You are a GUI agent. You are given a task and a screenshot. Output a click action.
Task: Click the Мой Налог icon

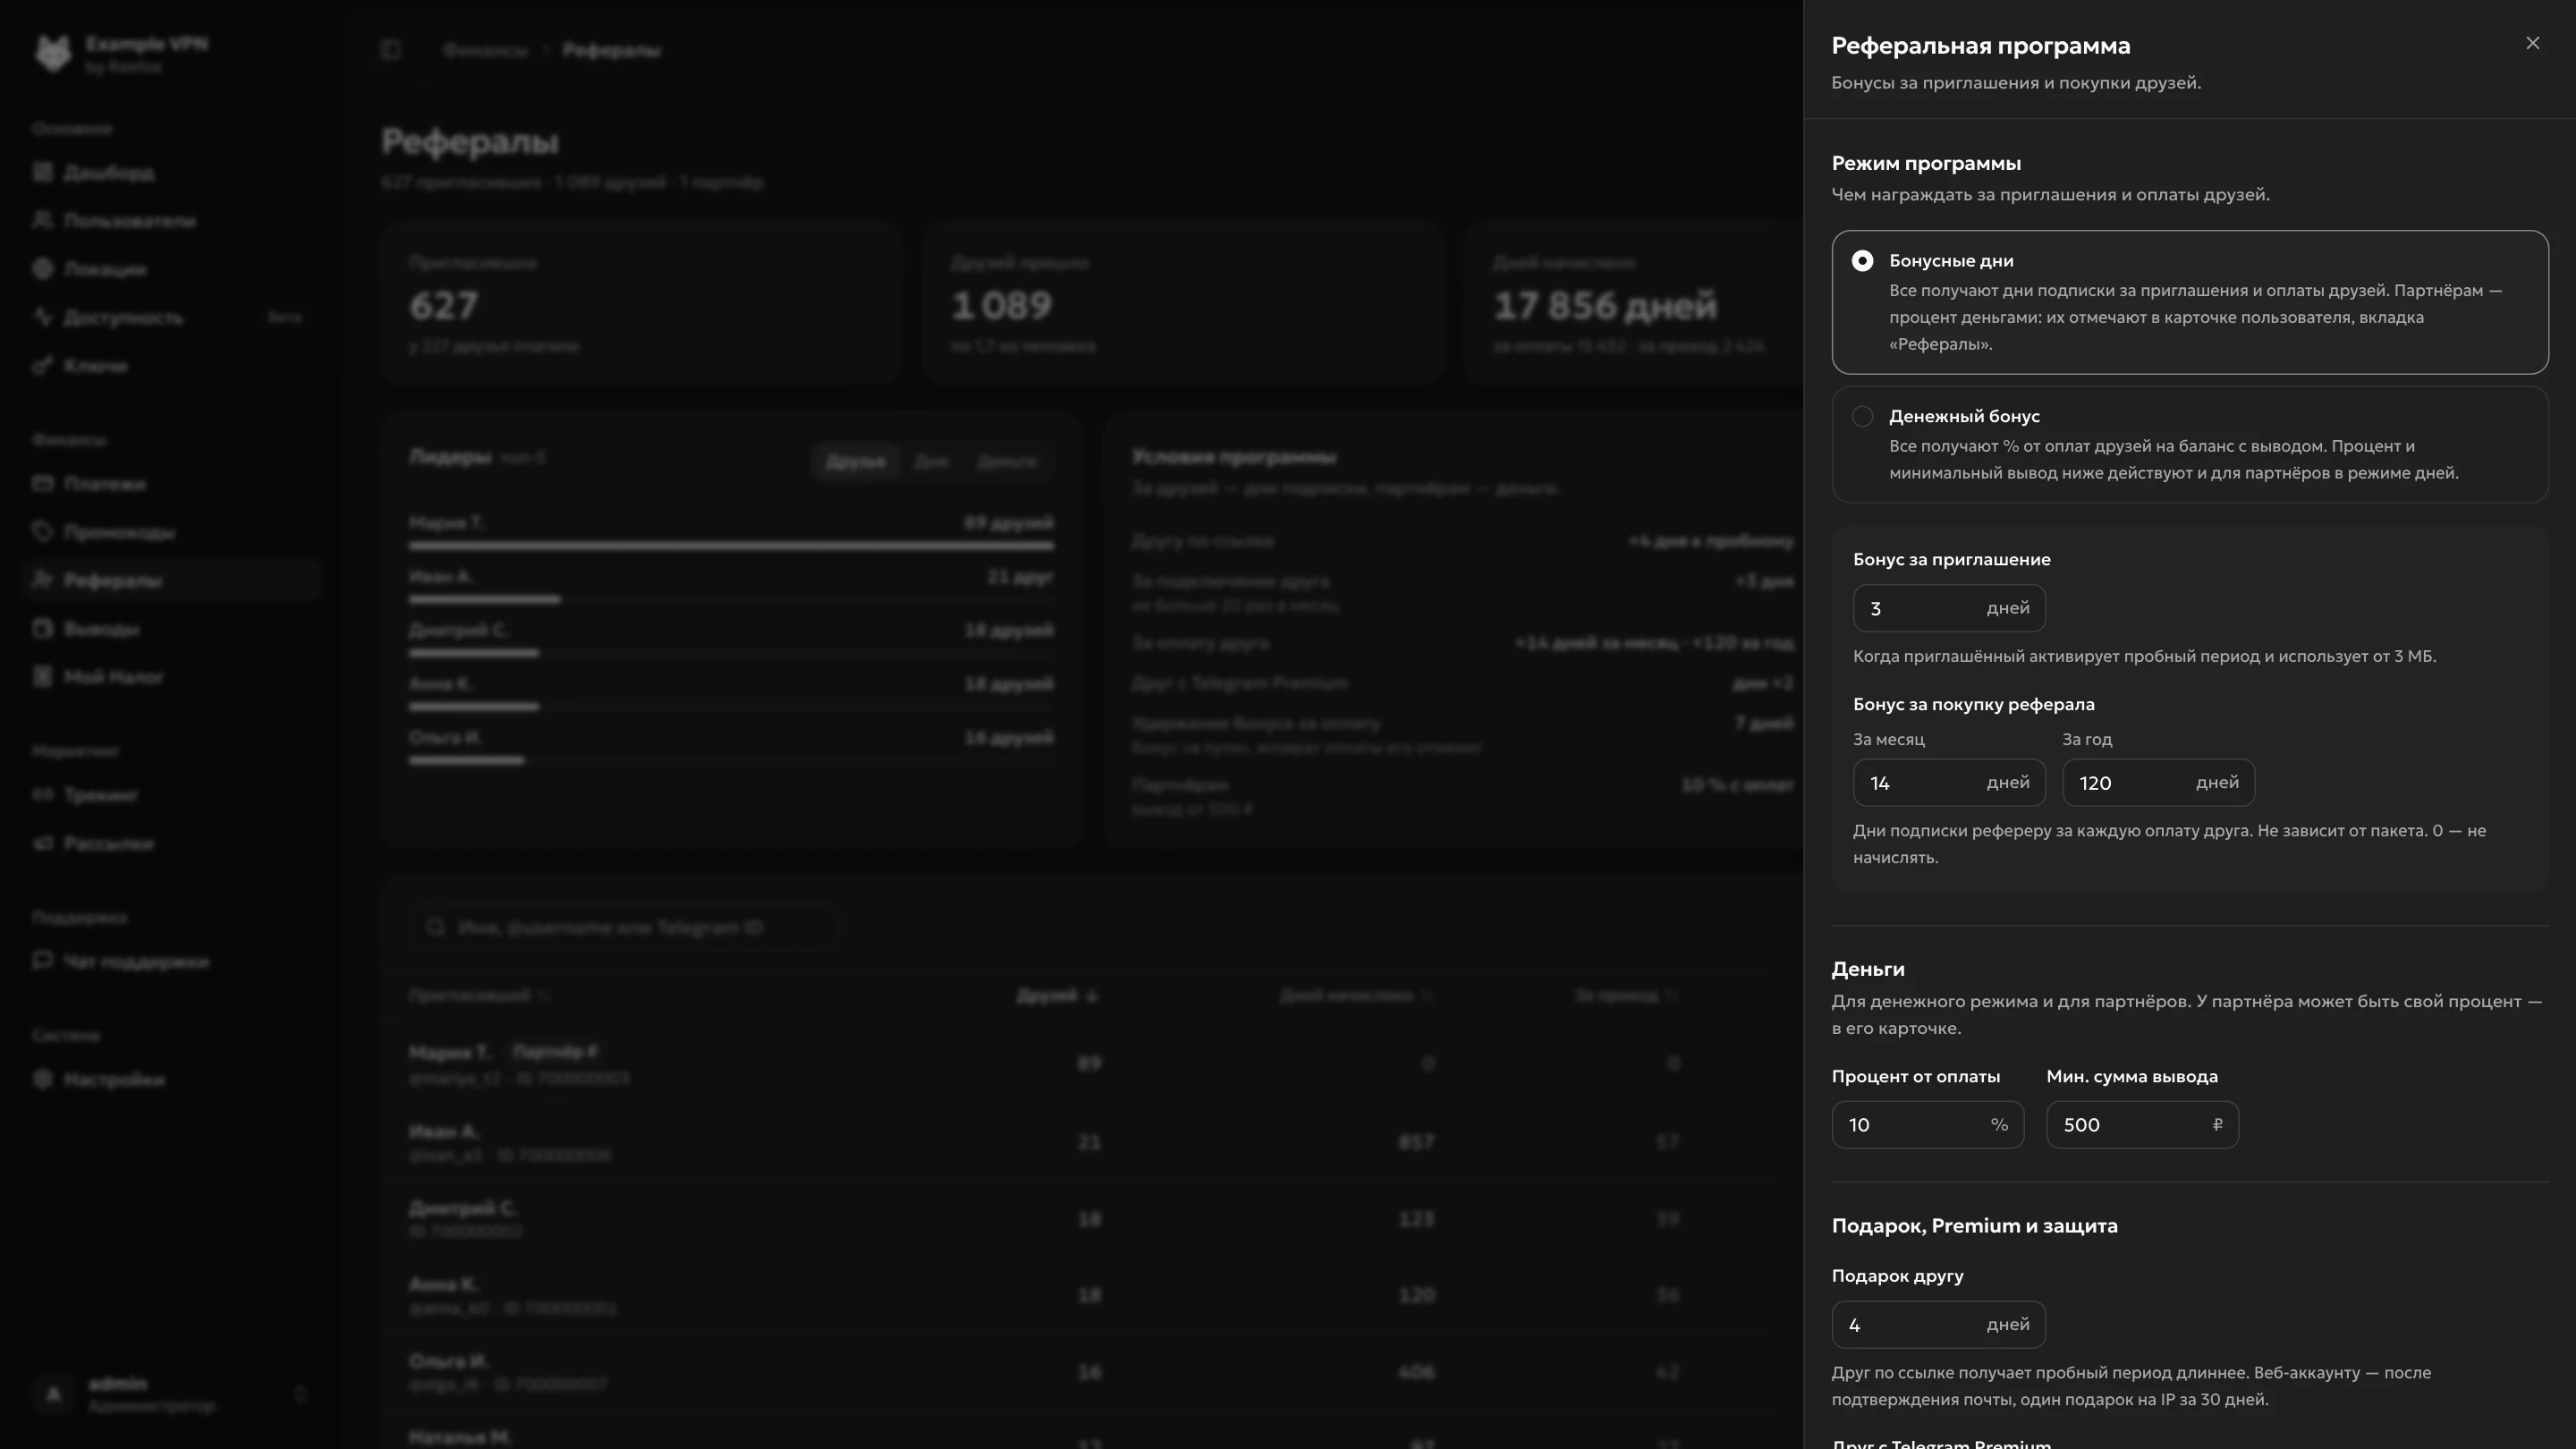click(42, 676)
